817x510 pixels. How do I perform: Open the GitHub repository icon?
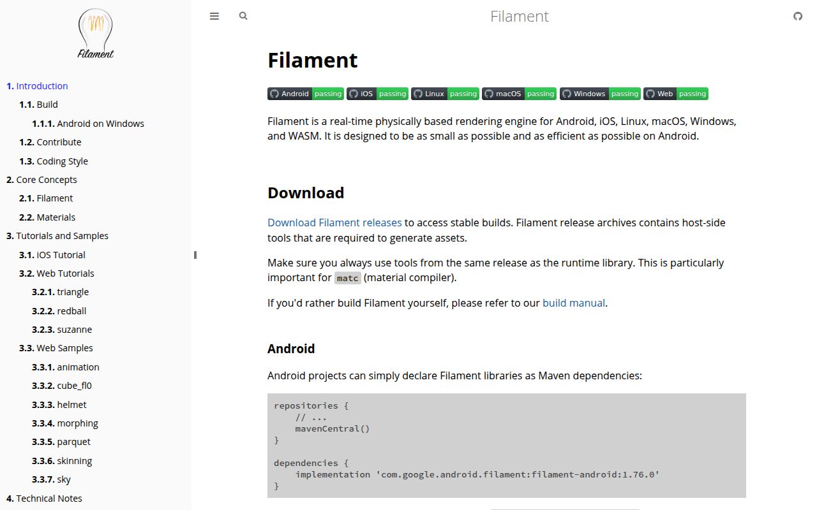click(x=798, y=17)
